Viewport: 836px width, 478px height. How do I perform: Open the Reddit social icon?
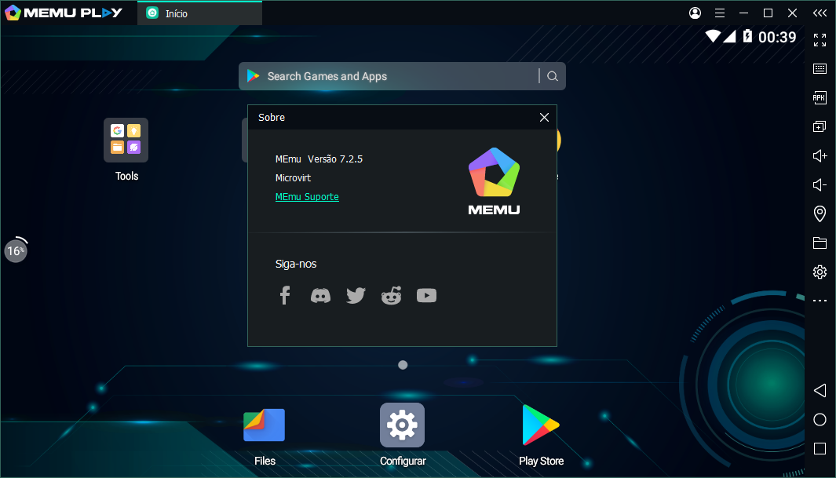pyautogui.click(x=391, y=295)
